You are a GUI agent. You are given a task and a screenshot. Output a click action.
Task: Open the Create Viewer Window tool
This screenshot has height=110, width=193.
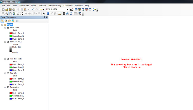coord(80,13)
